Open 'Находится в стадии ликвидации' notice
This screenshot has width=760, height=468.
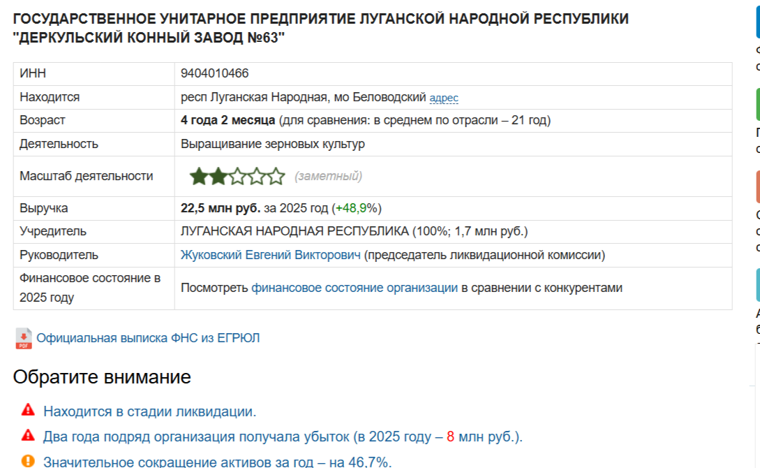click(x=149, y=411)
